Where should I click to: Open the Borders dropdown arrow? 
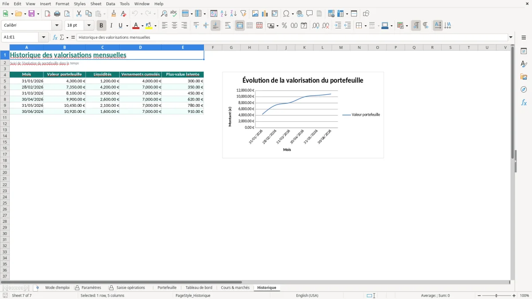(365, 26)
